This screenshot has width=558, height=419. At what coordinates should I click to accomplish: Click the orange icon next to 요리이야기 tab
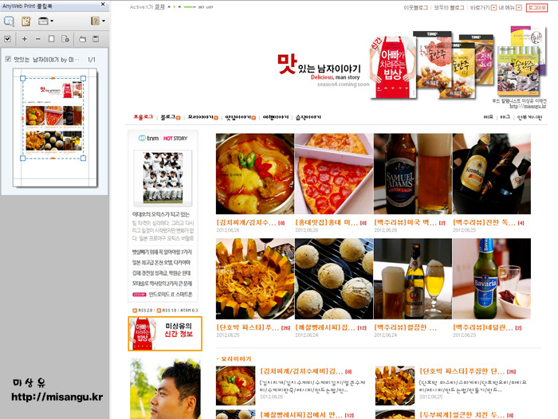pyautogui.click(x=216, y=118)
